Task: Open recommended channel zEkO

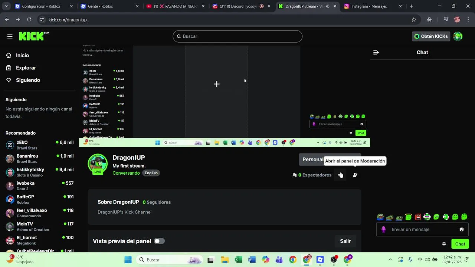Action: 39,145
